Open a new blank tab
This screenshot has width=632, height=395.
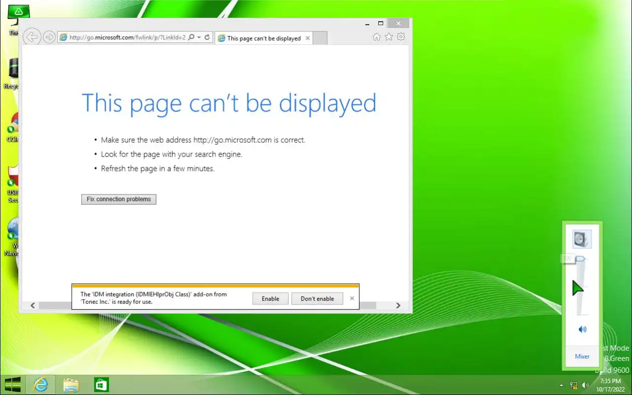coord(320,38)
